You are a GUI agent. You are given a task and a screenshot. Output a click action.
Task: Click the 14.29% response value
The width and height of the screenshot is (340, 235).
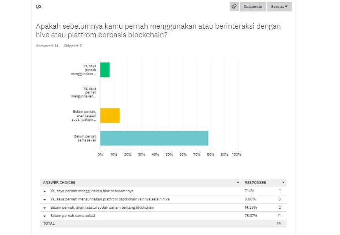point(250,207)
